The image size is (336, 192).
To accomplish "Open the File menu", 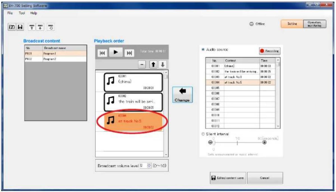I will click(10, 13).
